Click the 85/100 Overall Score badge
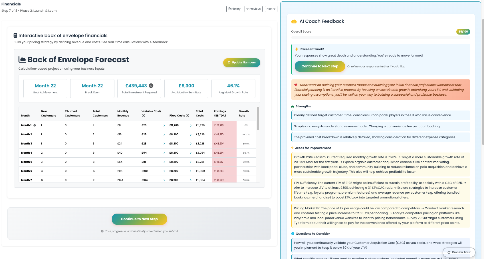Viewport: 484px width, 259px height. click(x=463, y=32)
